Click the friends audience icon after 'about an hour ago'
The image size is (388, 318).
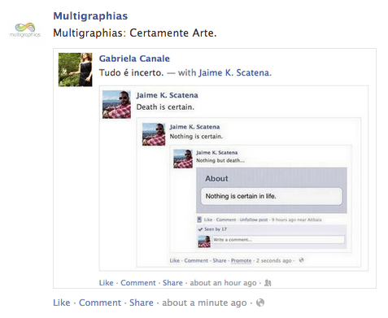(268, 283)
